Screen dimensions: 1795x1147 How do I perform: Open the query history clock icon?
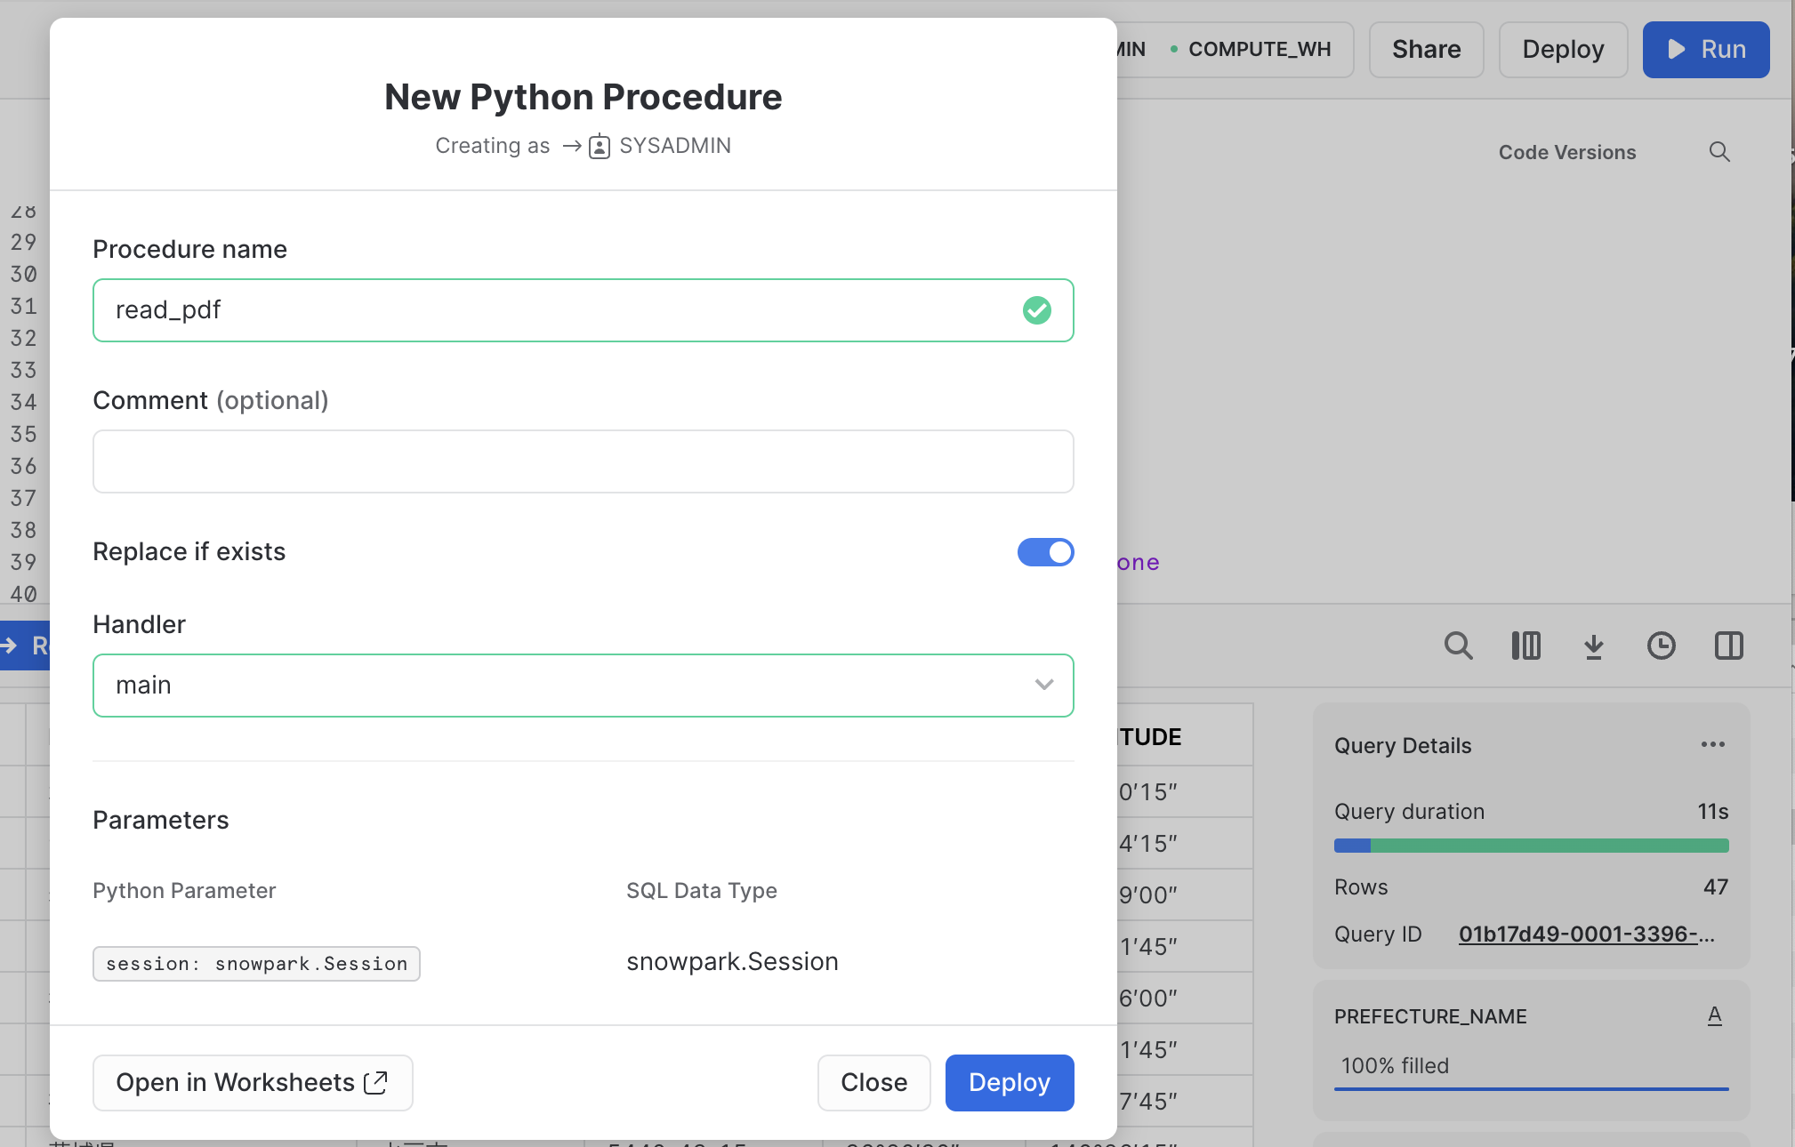coord(1661,646)
